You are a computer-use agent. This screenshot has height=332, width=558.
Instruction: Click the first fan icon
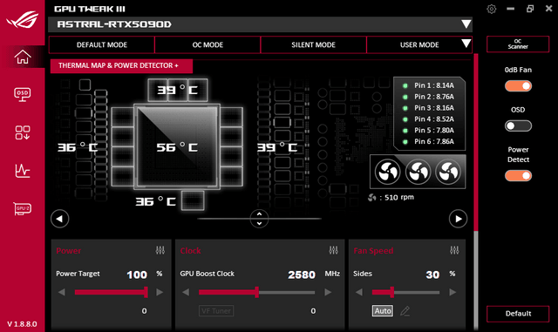pyautogui.click(x=387, y=172)
